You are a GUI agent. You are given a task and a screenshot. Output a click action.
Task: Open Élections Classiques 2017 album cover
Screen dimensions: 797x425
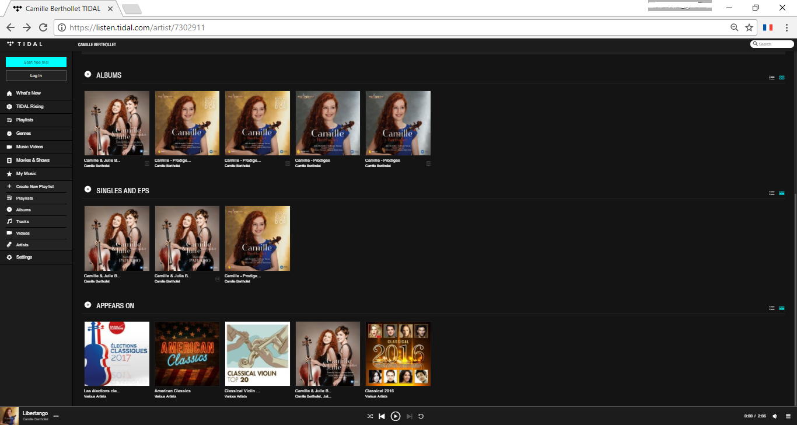click(x=117, y=354)
